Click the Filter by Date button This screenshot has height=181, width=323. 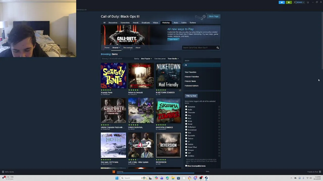[191, 96]
